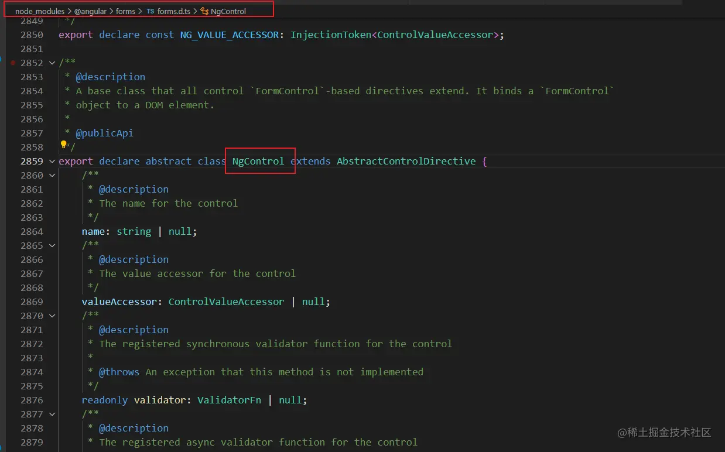This screenshot has width=725, height=452.
Task: Click the lightbulb code action icon
Action: pyautogui.click(x=64, y=144)
